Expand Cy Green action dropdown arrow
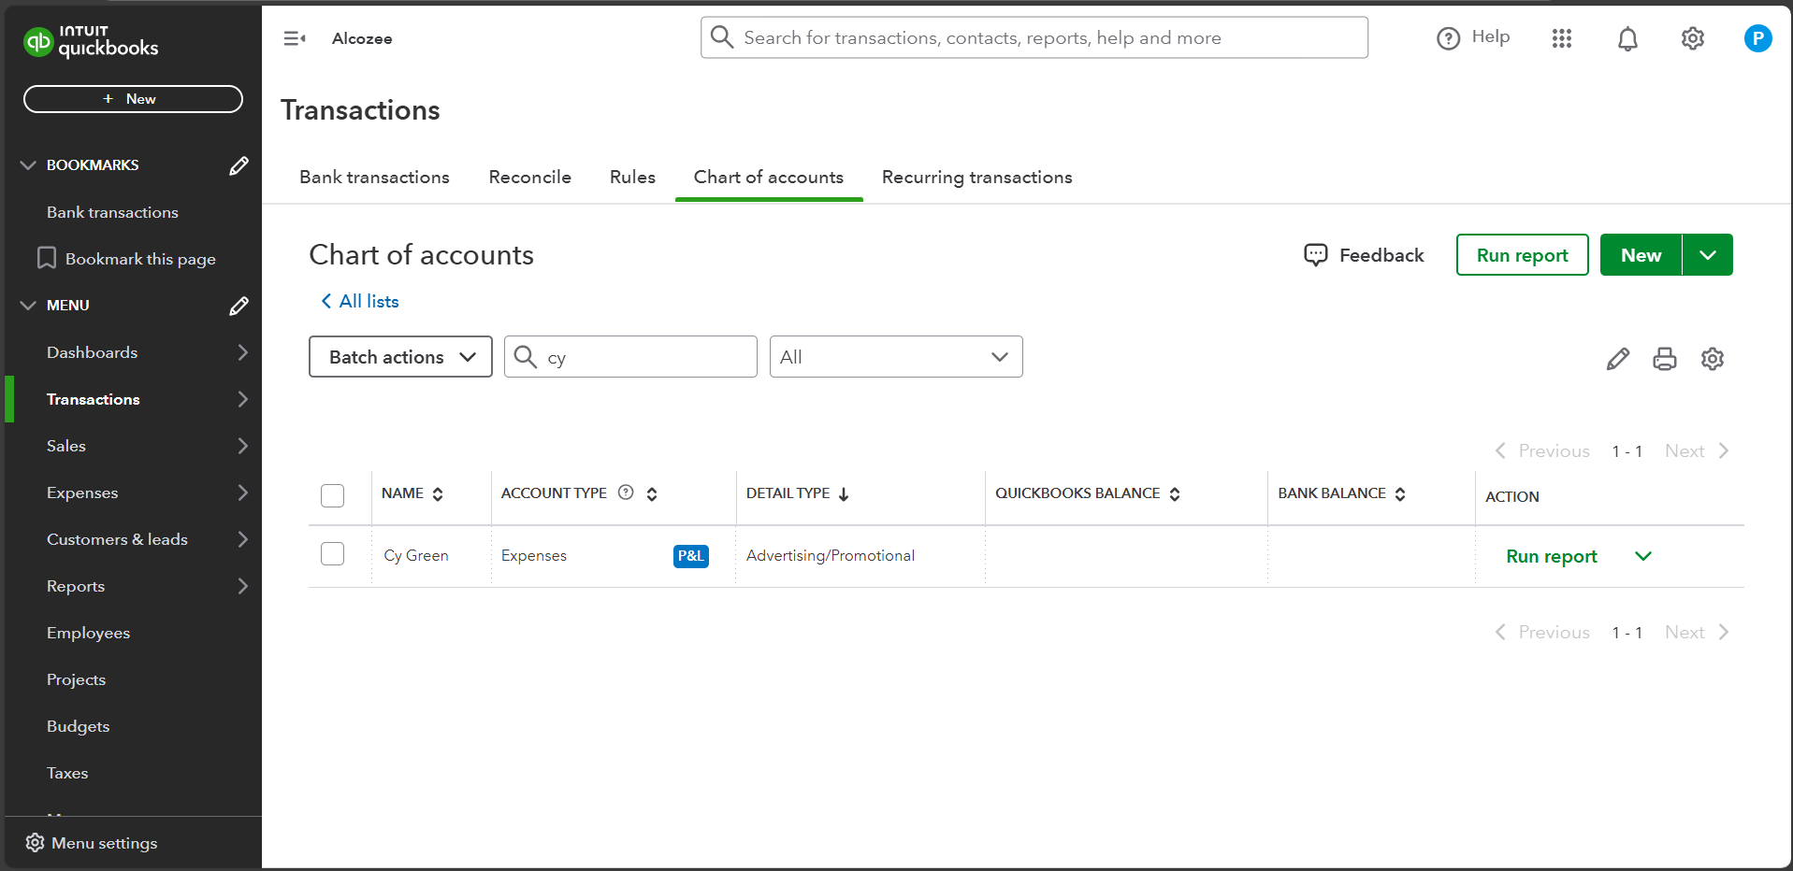The image size is (1793, 871). [1642, 556]
